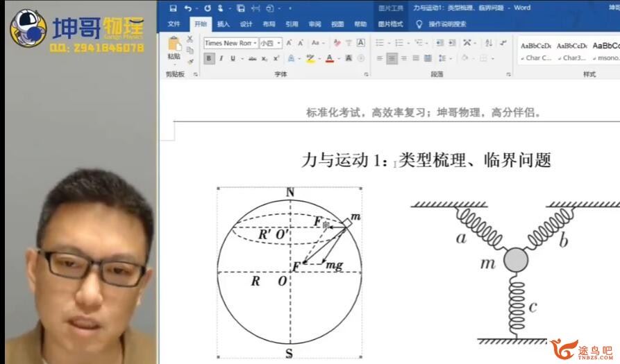Click the Cut scissors icon

click(190, 39)
